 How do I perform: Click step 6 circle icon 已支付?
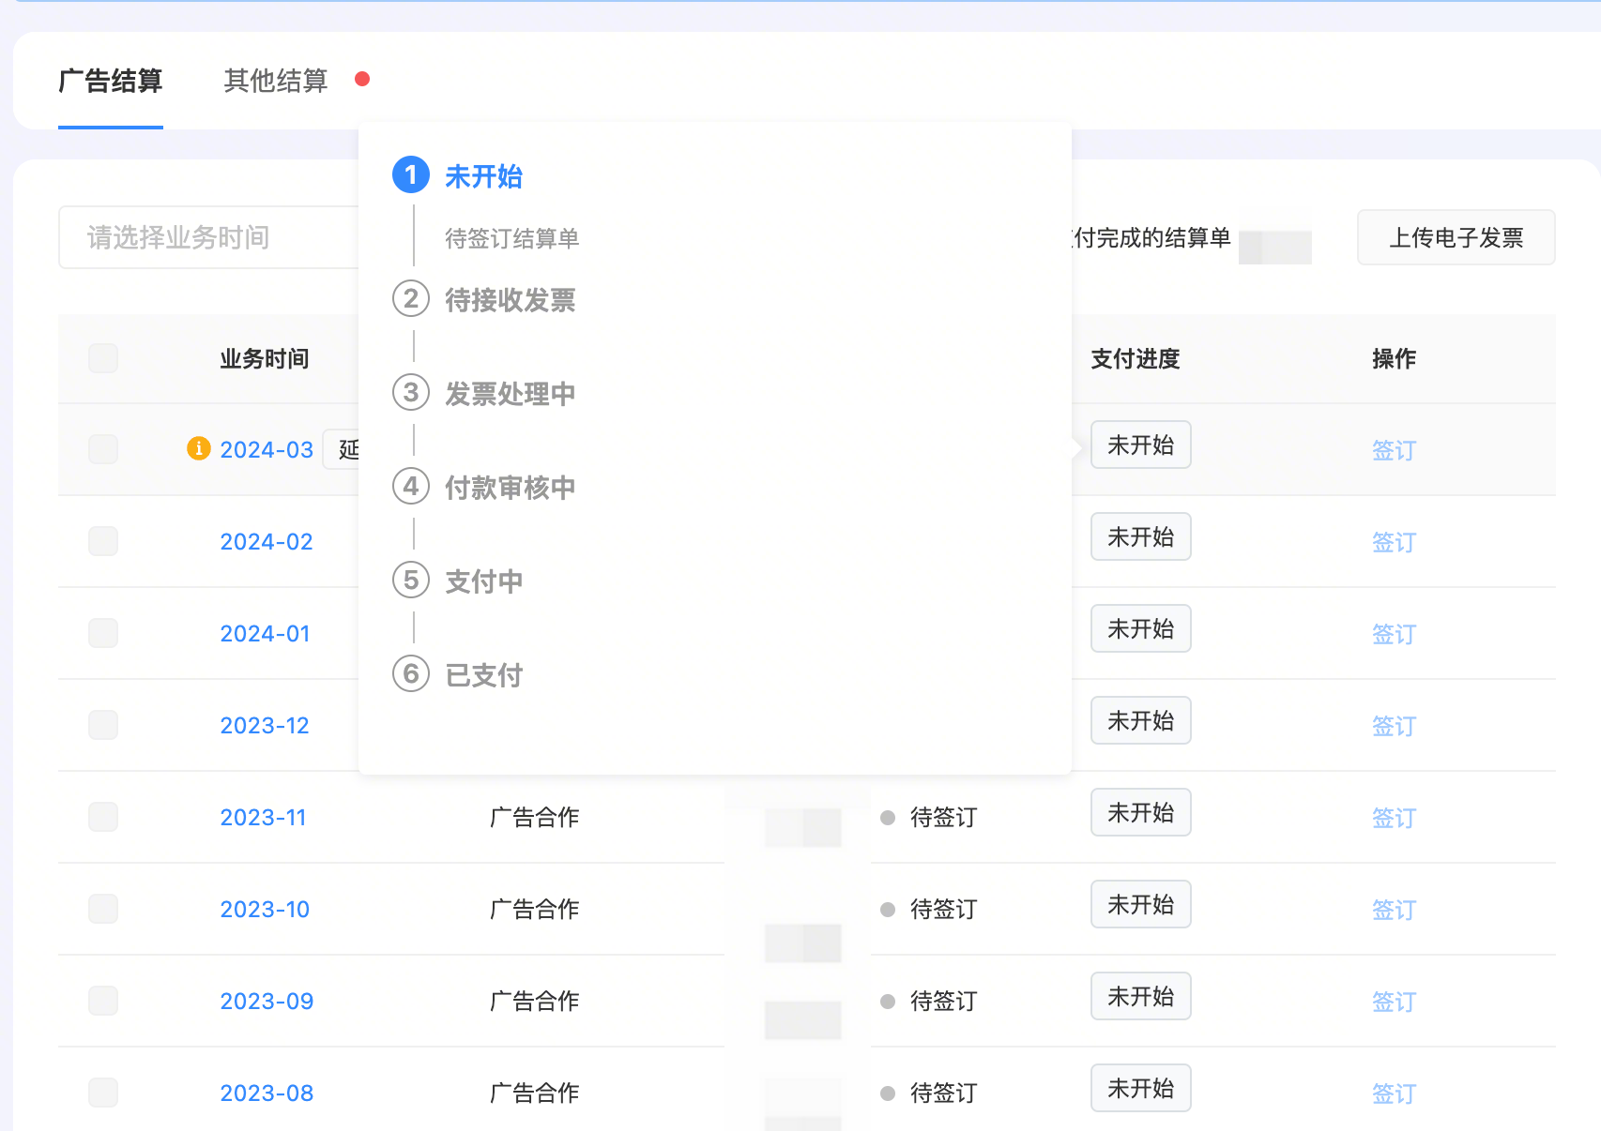click(411, 674)
